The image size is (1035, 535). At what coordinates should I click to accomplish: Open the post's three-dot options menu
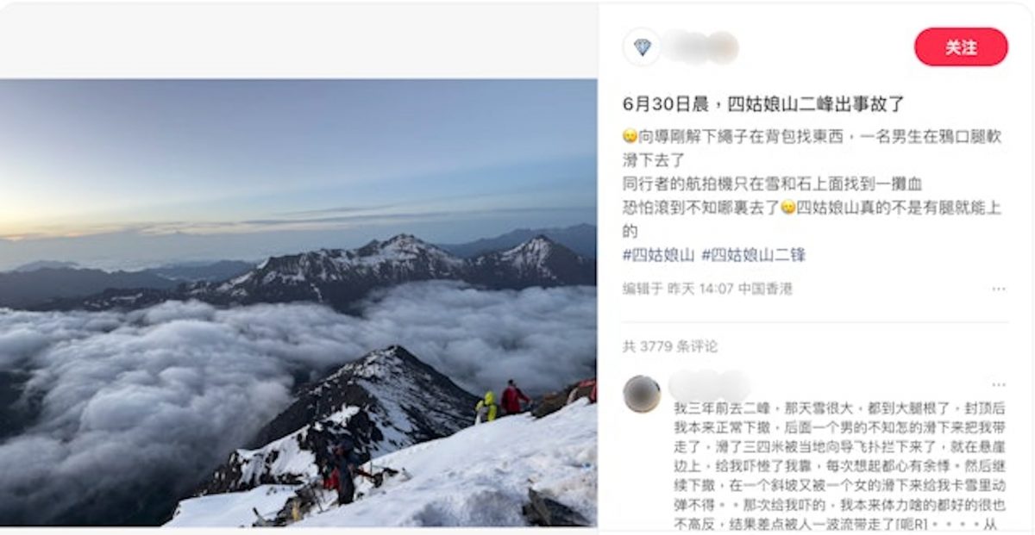[998, 289]
